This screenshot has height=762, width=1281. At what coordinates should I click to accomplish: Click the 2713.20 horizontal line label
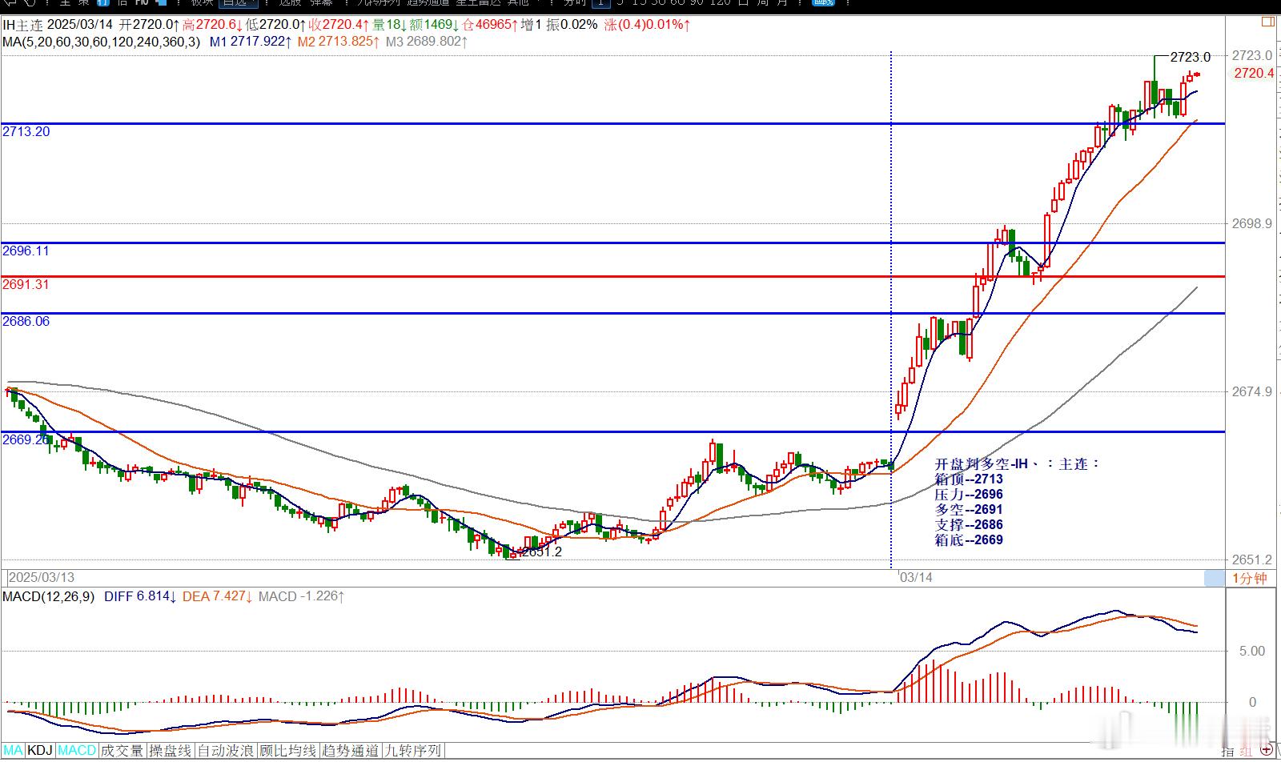pos(26,131)
